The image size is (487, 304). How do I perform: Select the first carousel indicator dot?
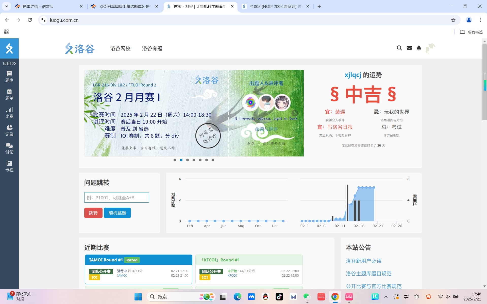click(175, 160)
